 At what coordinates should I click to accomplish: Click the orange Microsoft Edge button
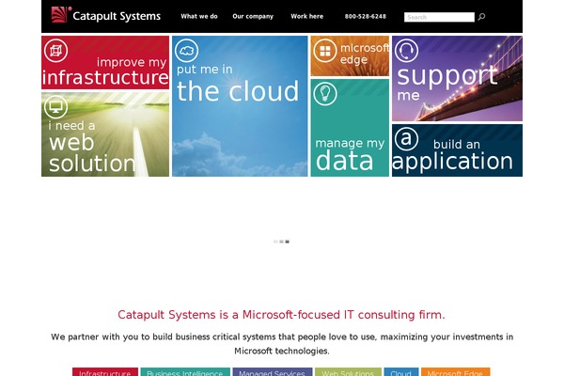click(x=455, y=372)
